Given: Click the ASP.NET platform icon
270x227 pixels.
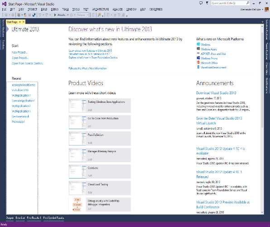Looking at the screenshot, I should pyautogui.click(x=198, y=53).
